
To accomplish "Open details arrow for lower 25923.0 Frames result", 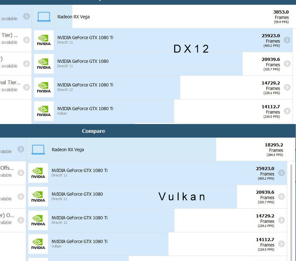I will pos(281,173).
